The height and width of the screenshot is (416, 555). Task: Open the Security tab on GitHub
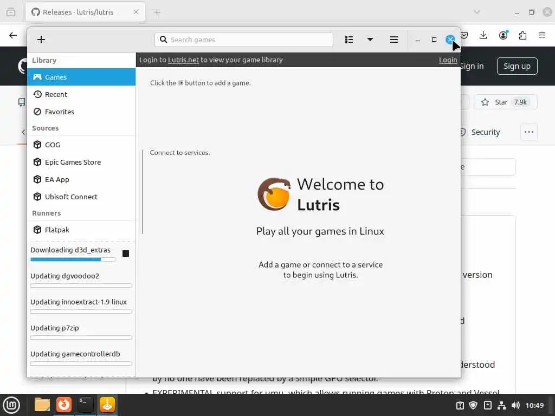(x=480, y=132)
